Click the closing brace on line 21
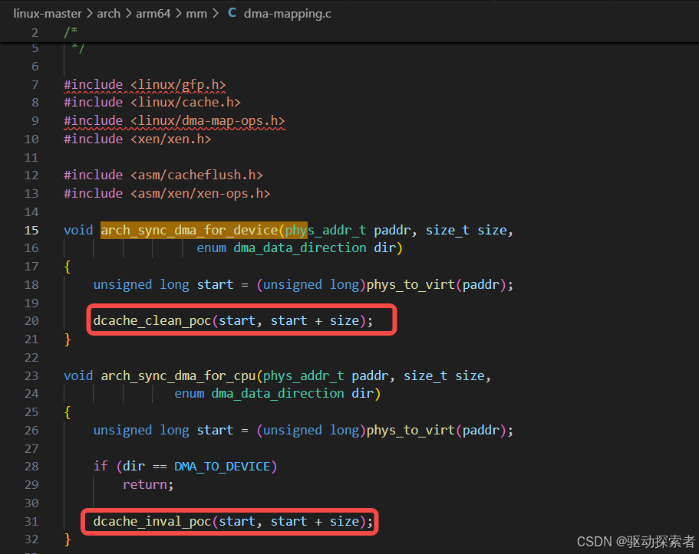This screenshot has width=699, height=554. coord(68,339)
